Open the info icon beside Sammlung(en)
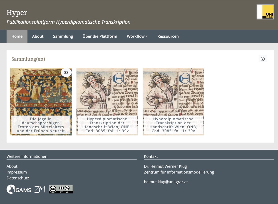 coord(263,59)
